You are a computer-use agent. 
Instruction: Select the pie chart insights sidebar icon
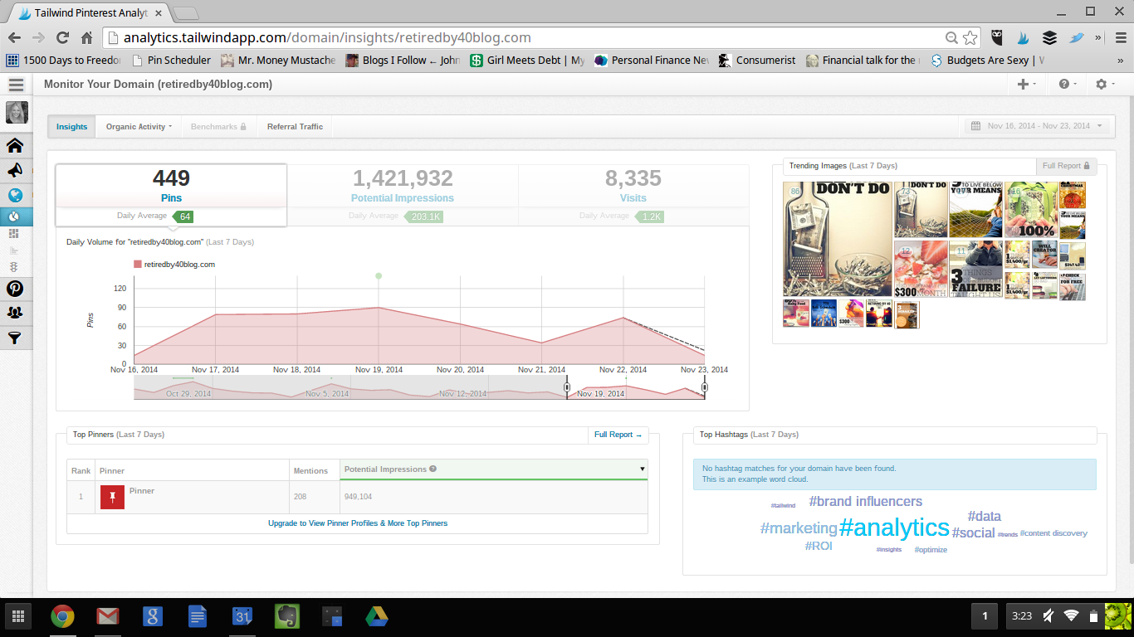[15, 216]
